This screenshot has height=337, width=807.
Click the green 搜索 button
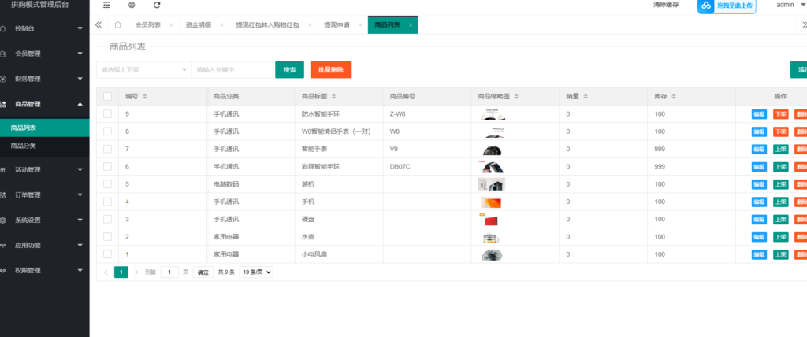pyautogui.click(x=290, y=70)
